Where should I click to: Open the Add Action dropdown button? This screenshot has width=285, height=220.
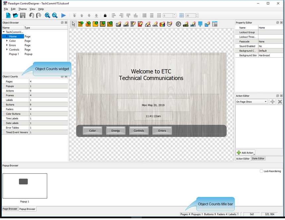(x=246, y=153)
